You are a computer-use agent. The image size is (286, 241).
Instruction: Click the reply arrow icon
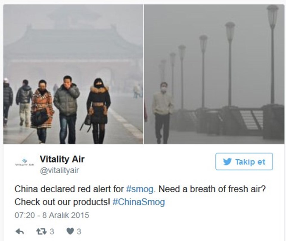[20, 232]
